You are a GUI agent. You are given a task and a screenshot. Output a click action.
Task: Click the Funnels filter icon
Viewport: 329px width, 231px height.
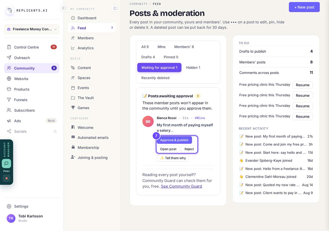click(x=9, y=100)
